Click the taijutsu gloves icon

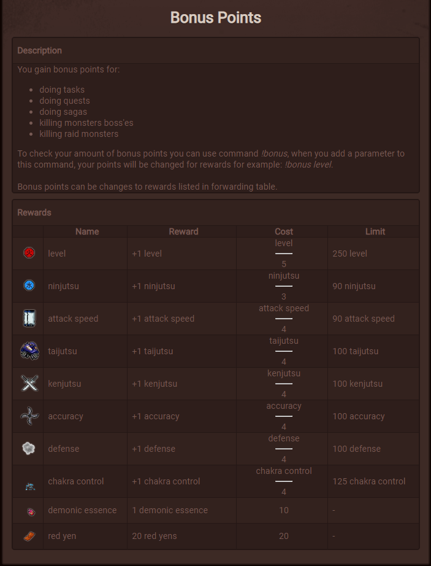click(29, 351)
